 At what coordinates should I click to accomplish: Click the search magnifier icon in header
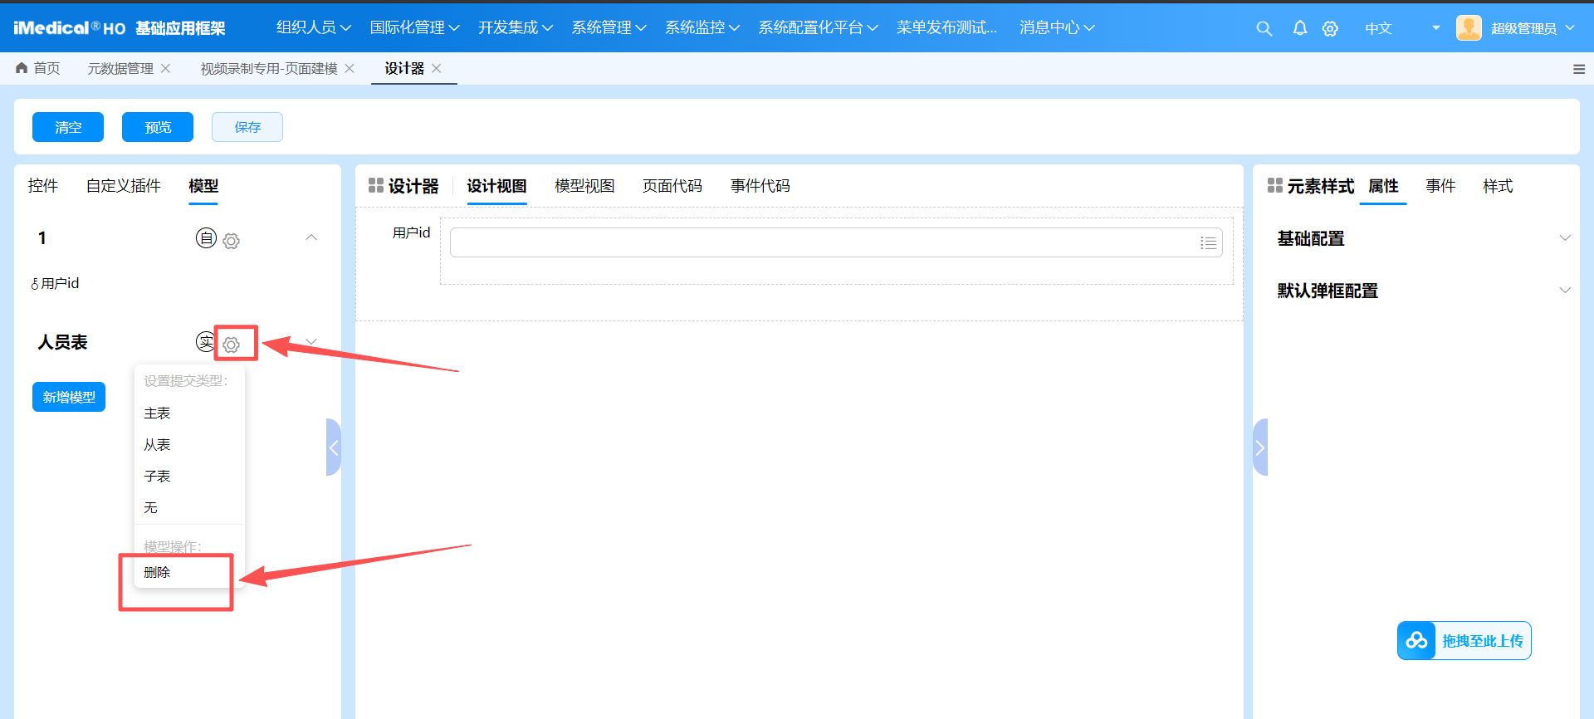tap(1264, 28)
